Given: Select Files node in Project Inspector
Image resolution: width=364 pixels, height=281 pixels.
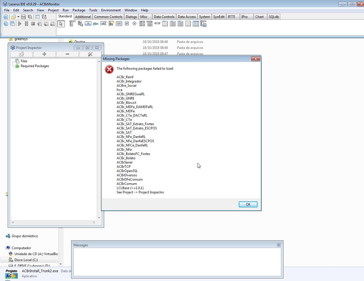Looking at the screenshot, I should 24,61.
